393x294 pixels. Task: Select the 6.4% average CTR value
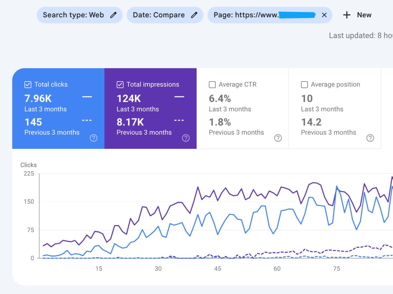220,99
